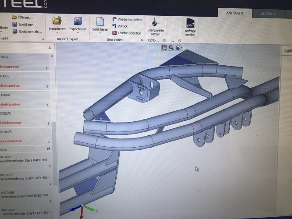
Task: Click the parts list scroll up arrow
Action: (x=53, y=56)
